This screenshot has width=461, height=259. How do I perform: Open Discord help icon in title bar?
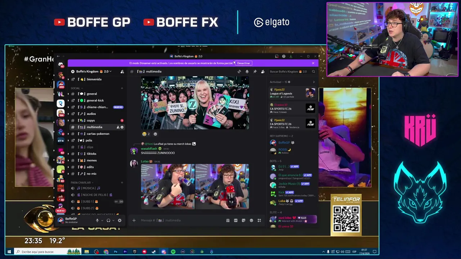pos(284,56)
